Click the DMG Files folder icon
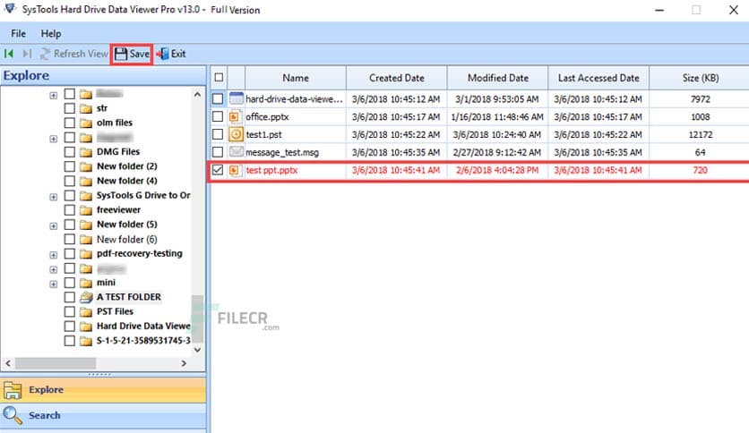 tap(86, 152)
